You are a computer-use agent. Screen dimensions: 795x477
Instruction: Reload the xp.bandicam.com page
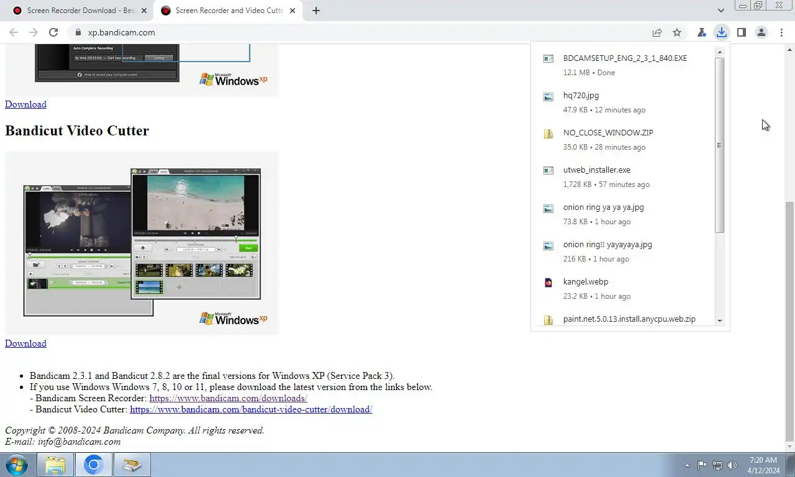coord(53,32)
